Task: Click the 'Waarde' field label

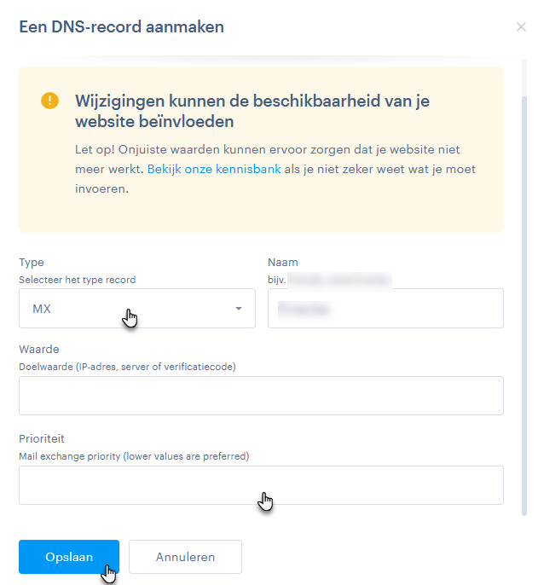Action: pos(38,350)
